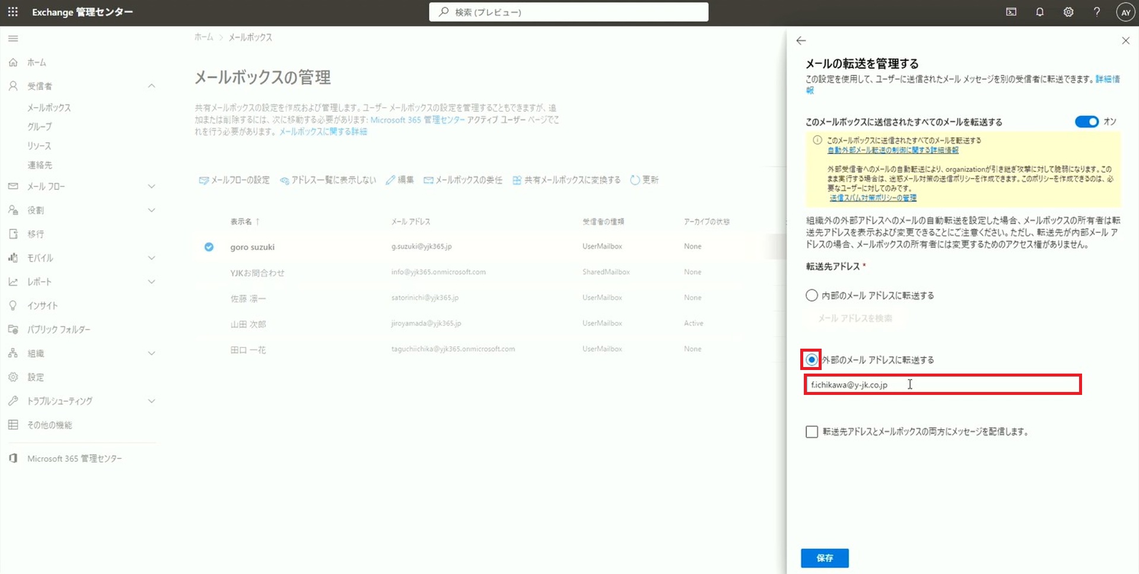Viewport: 1139px width, 574px height.
Task: Click the external forwarding email address field
Action: [942, 385]
